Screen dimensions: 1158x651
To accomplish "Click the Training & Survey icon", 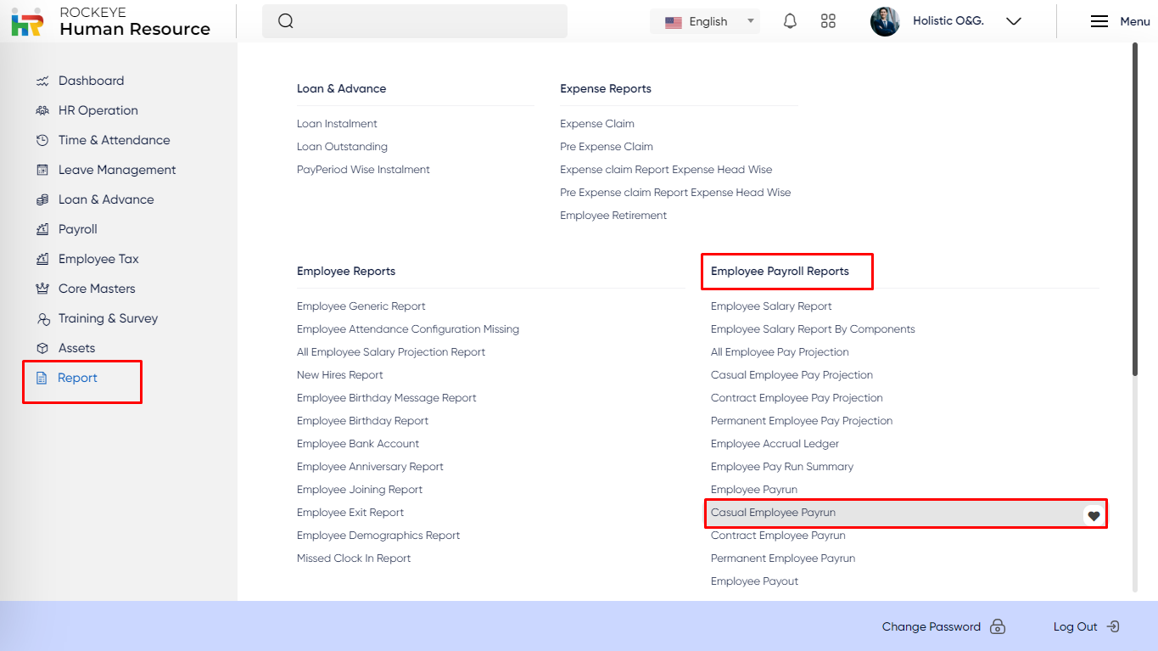I will pyautogui.click(x=43, y=319).
